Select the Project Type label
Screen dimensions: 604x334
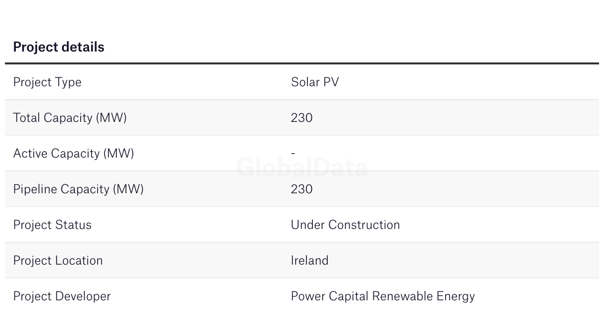pos(47,82)
